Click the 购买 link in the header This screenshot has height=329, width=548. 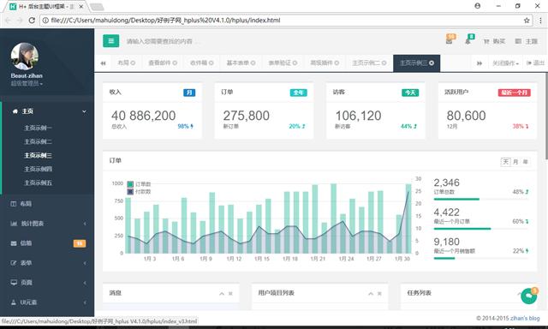coord(495,41)
